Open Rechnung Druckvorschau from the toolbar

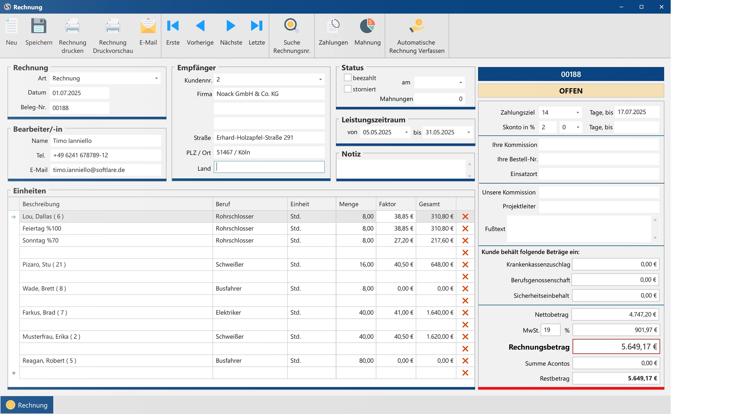pos(113,26)
